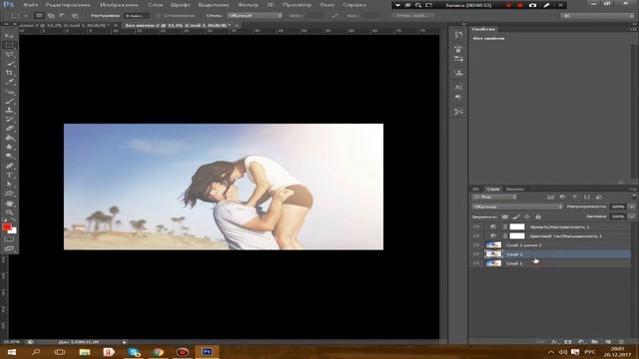Select the Healing Brush tool
Screen dimensions: 639x359
click(x=9, y=92)
